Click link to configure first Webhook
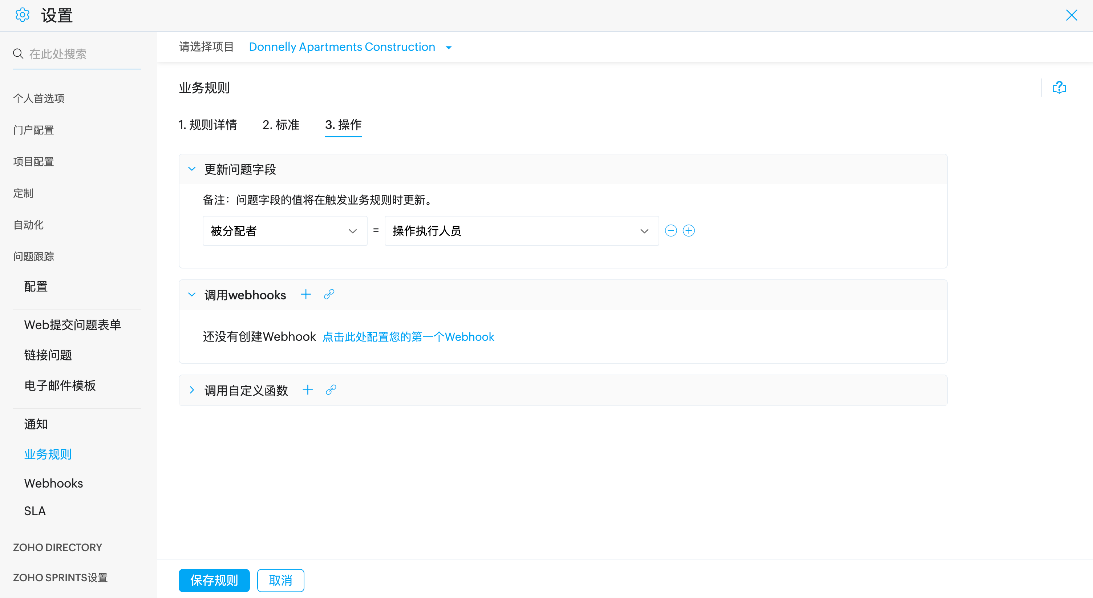 point(408,337)
